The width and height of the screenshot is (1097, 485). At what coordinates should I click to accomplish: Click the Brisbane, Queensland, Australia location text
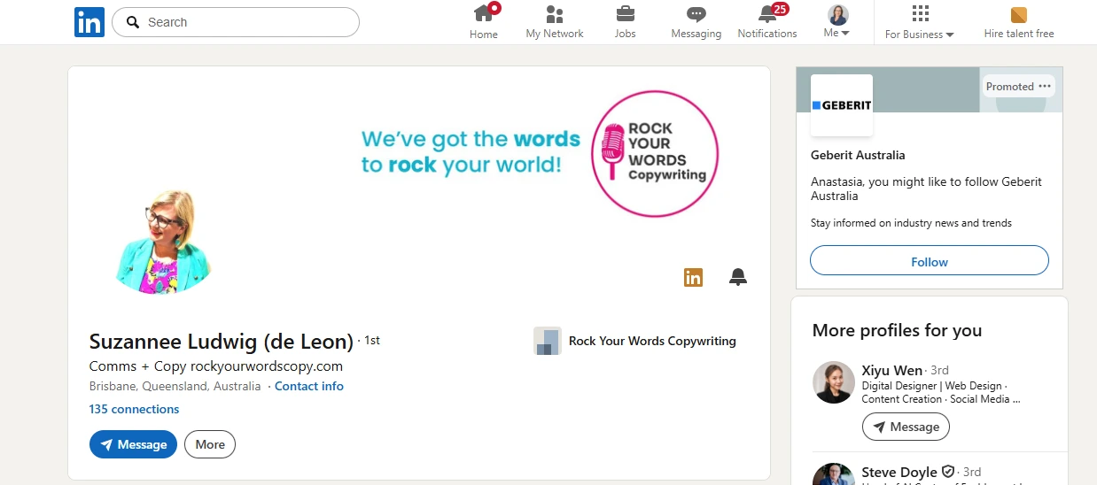175,386
